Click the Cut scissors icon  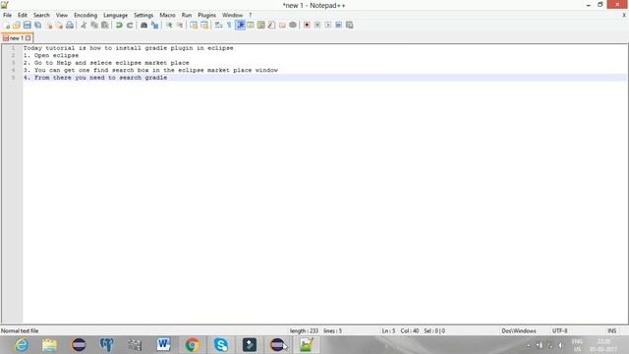point(84,26)
